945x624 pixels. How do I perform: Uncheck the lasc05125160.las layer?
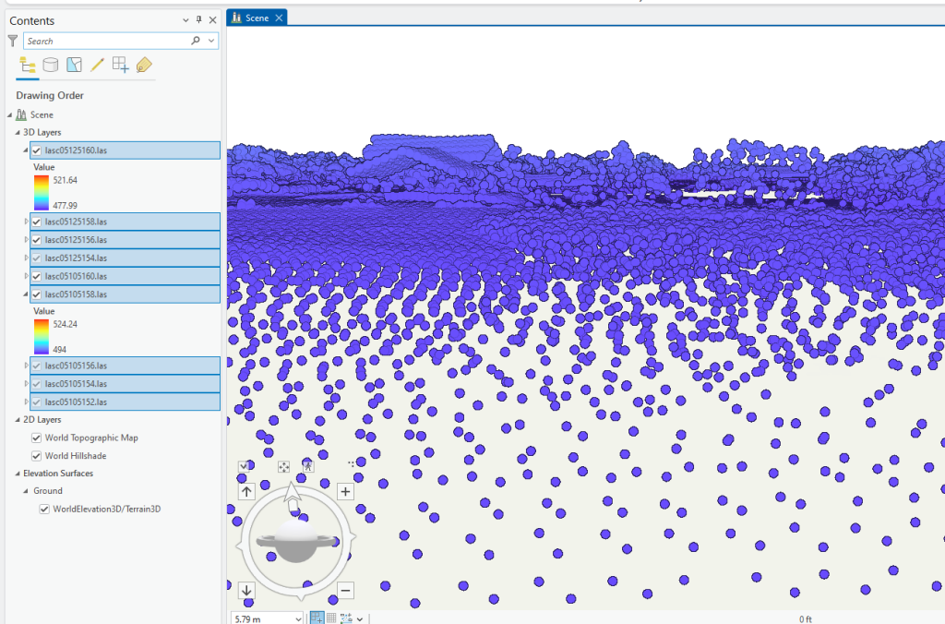pyautogui.click(x=36, y=150)
